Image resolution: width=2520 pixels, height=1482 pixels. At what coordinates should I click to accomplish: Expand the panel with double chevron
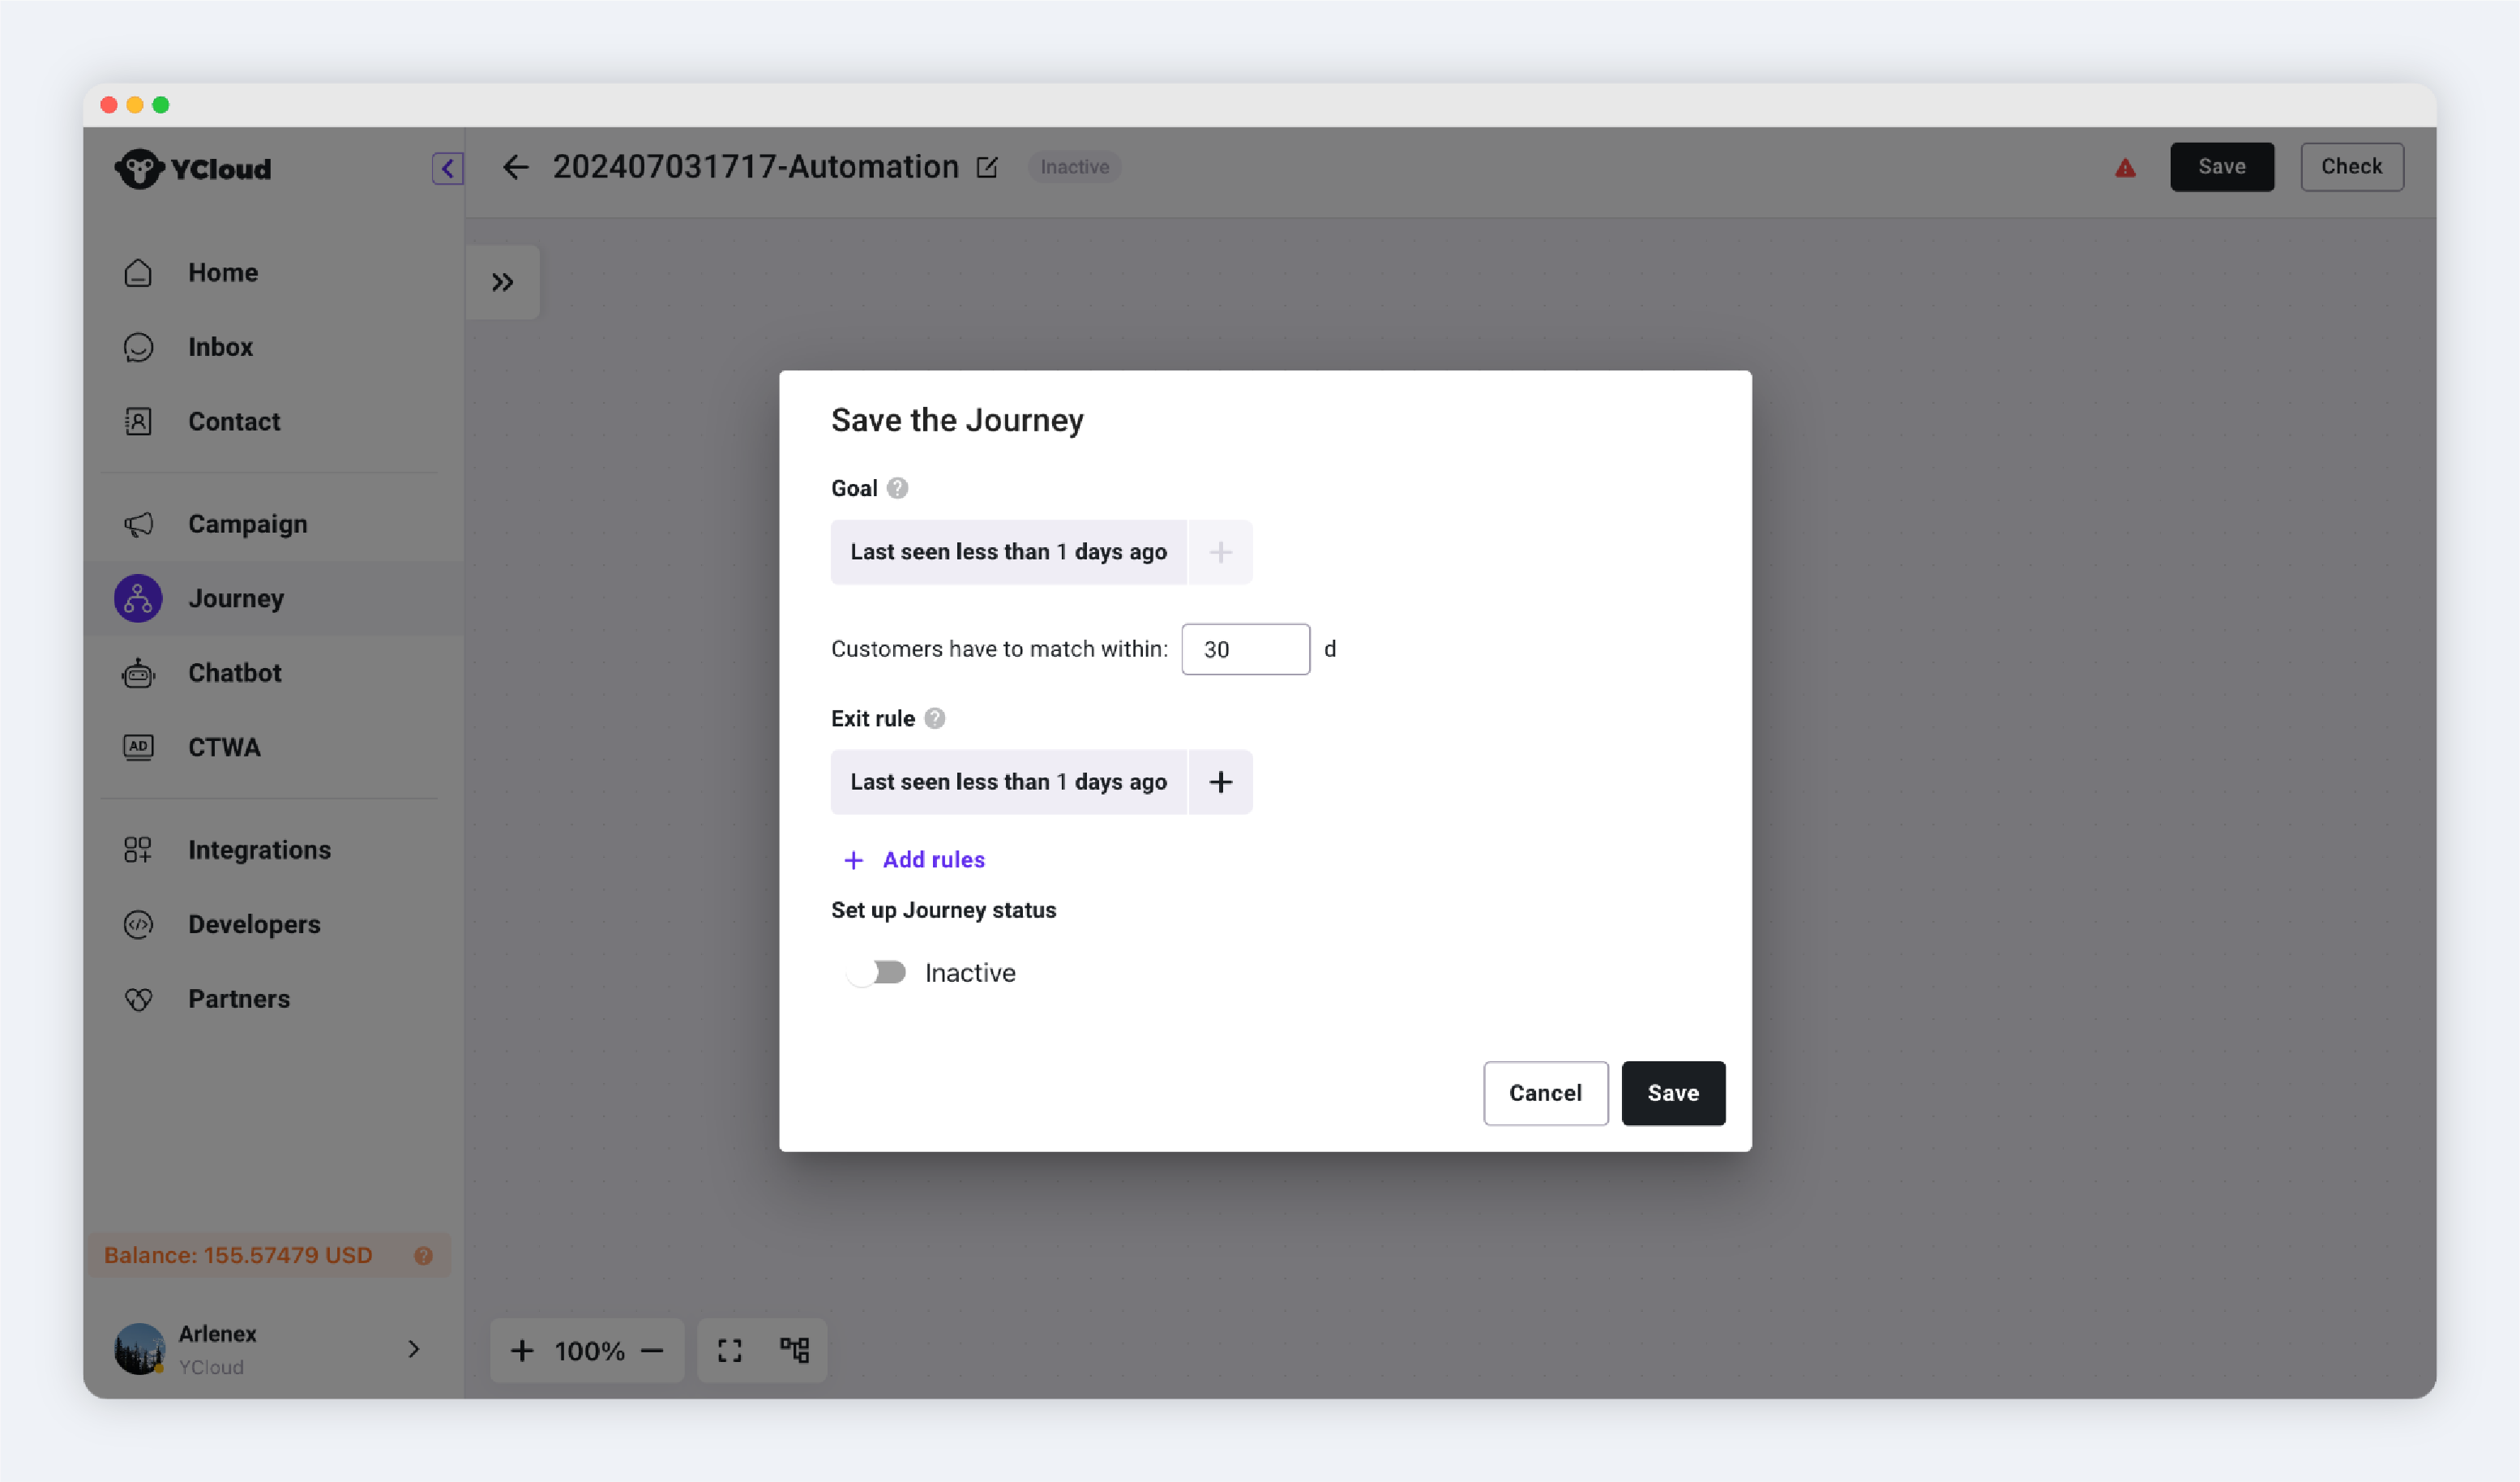(502, 283)
